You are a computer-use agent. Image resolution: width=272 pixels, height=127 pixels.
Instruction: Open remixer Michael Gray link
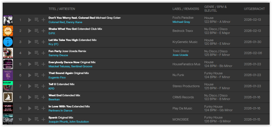point(181,22)
